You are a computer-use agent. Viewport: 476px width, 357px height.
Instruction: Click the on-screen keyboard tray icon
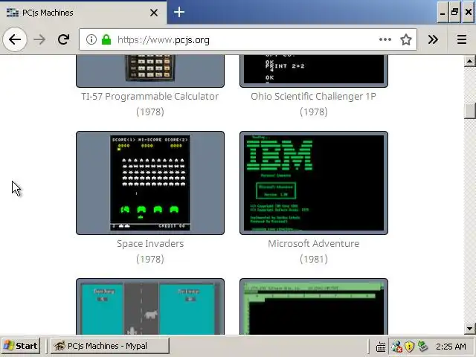[x=381, y=347]
